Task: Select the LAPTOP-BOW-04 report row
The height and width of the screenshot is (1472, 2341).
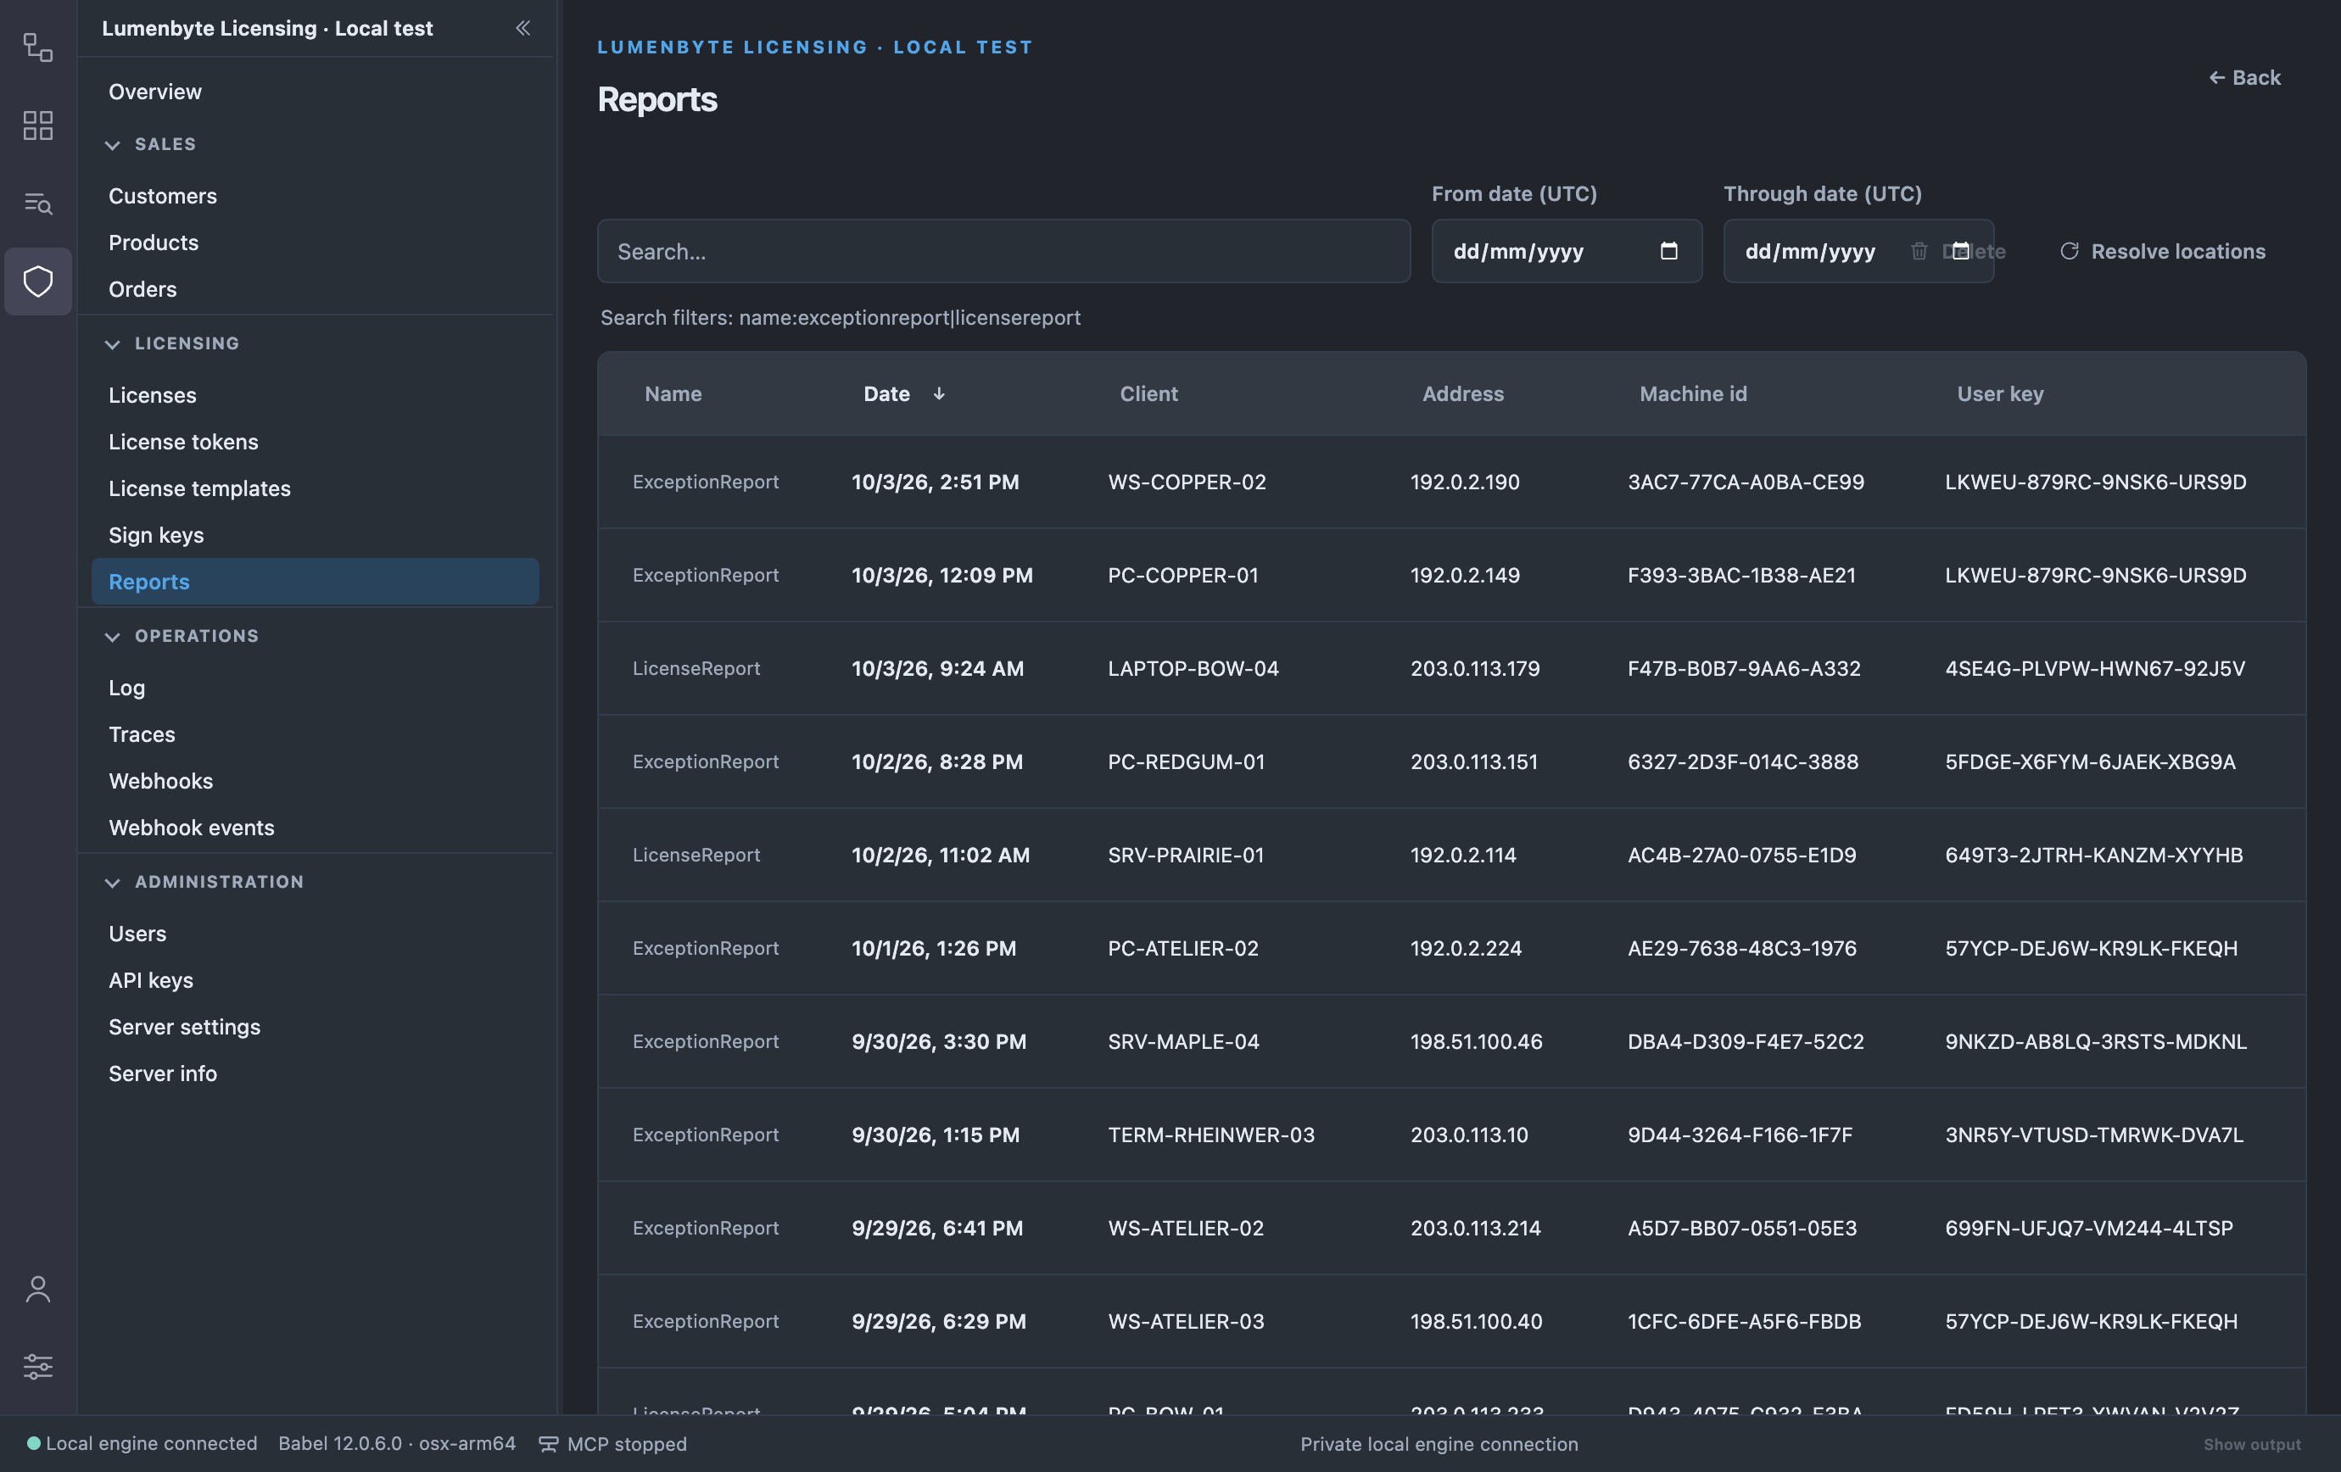Action: [1451, 668]
